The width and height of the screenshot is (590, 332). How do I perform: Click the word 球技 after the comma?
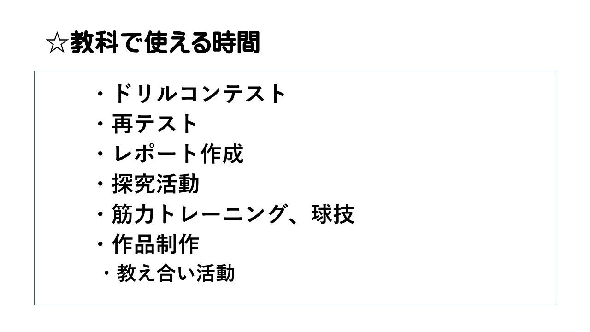pyautogui.click(x=332, y=214)
